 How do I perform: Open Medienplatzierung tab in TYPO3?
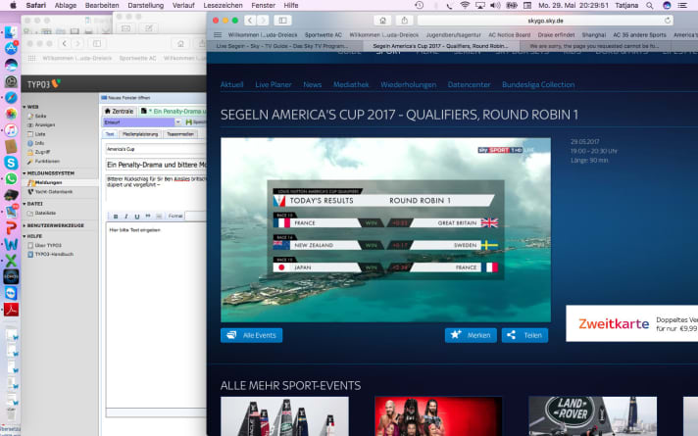(x=140, y=134)
